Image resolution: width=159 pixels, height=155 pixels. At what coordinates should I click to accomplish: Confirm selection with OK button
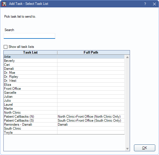[144, 148]
